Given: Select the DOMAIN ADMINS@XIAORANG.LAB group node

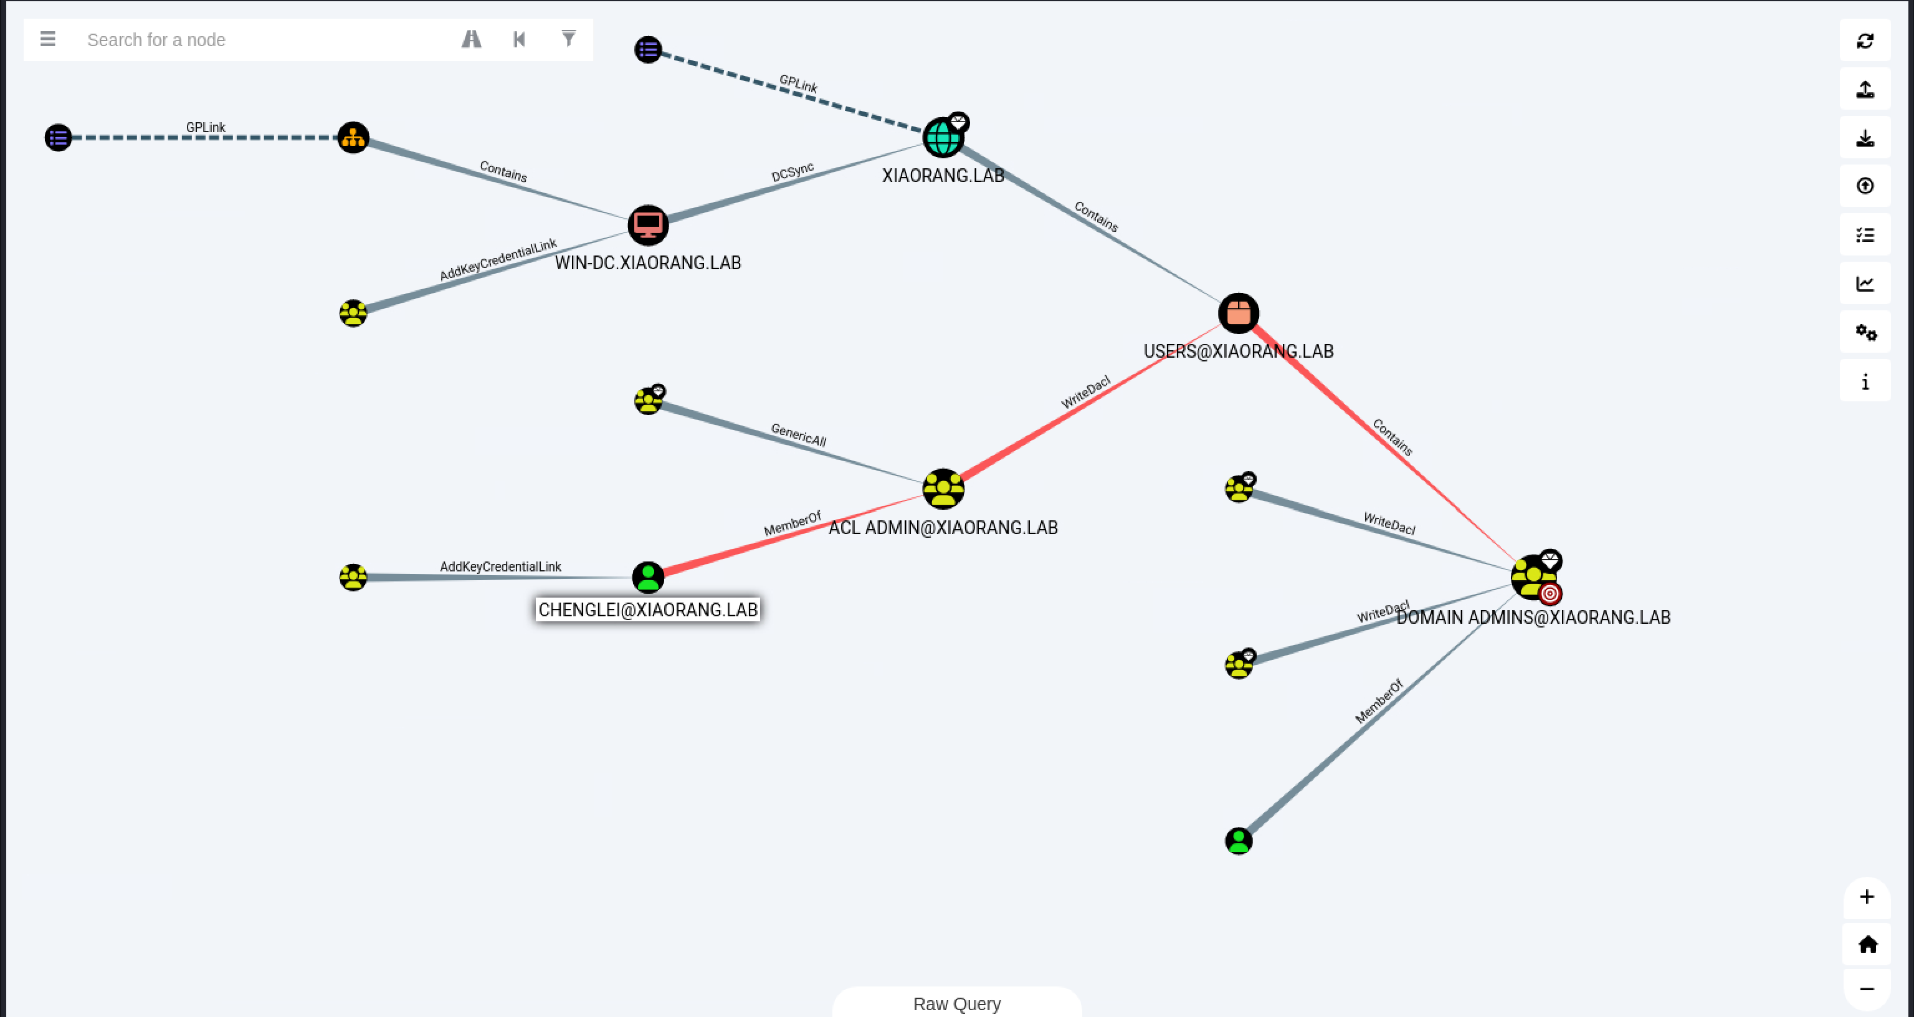Looking at the screenshot, I should tap(1532, 577).
